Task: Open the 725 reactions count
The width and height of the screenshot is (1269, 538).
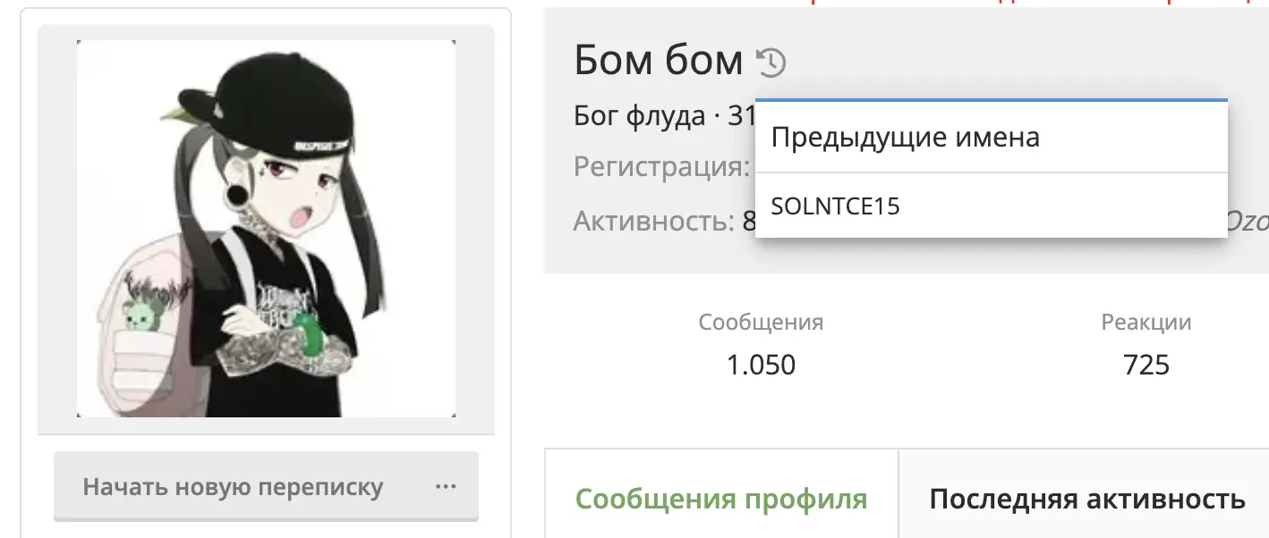Action: pos(1146,365)
